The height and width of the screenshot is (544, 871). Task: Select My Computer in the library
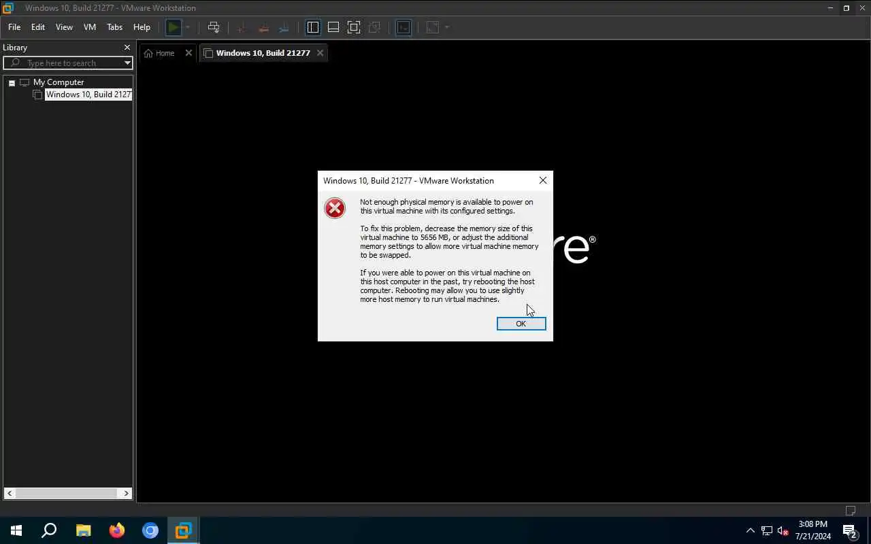59,82
